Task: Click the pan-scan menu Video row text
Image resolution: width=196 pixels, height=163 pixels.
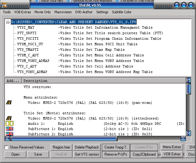Action: (x=90, y=103)
